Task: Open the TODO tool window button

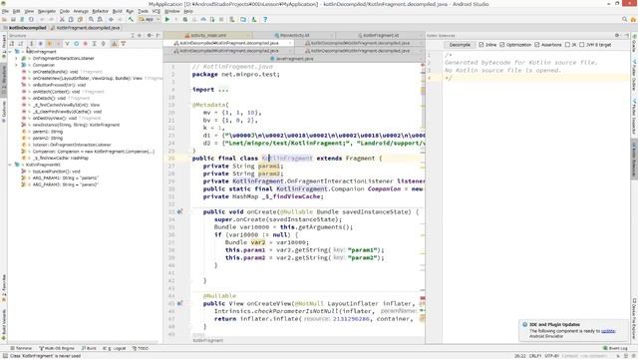Action: [x=141, y=348]
